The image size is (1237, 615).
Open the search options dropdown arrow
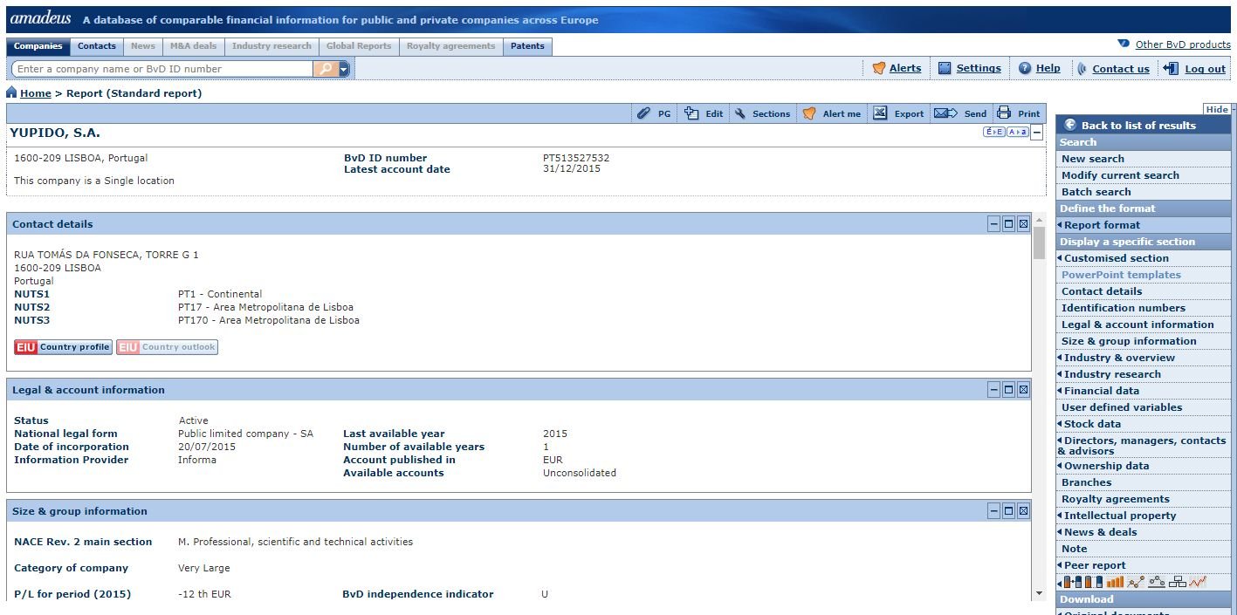coord(344,69)
